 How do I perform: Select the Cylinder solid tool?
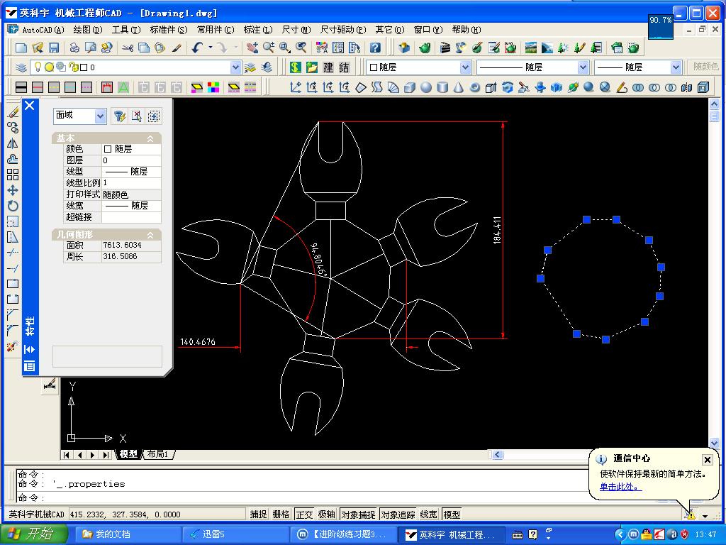(x=442, y=87)
